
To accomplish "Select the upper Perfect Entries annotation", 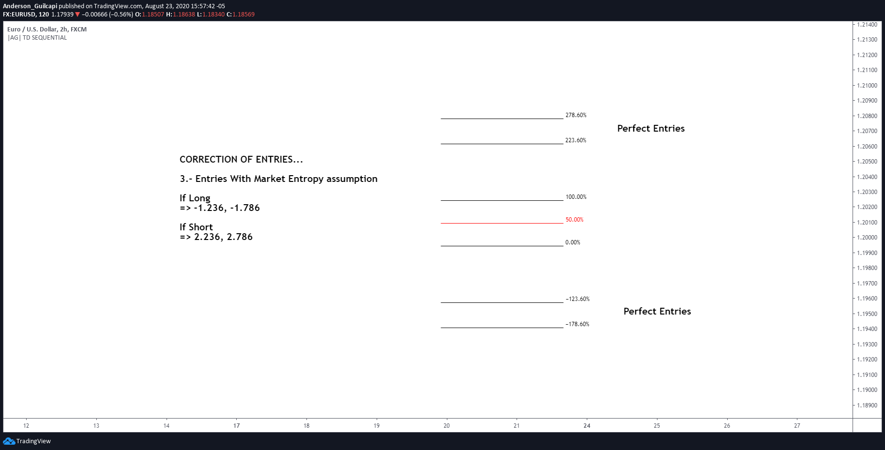I will (651, 128).
